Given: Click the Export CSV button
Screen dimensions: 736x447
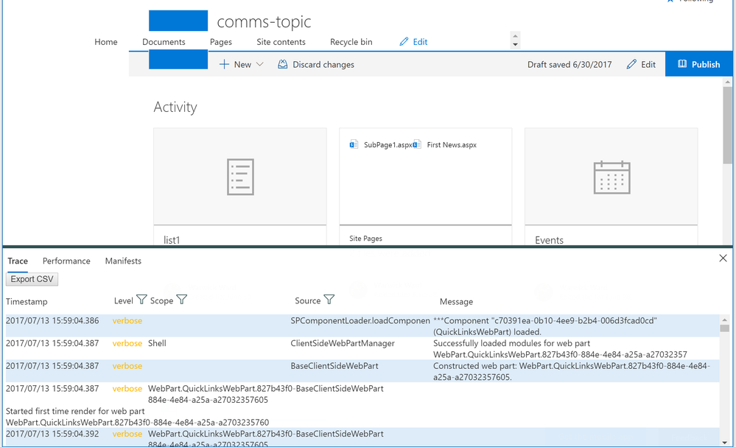Looking at the screenshot, I should click(32, 279).
